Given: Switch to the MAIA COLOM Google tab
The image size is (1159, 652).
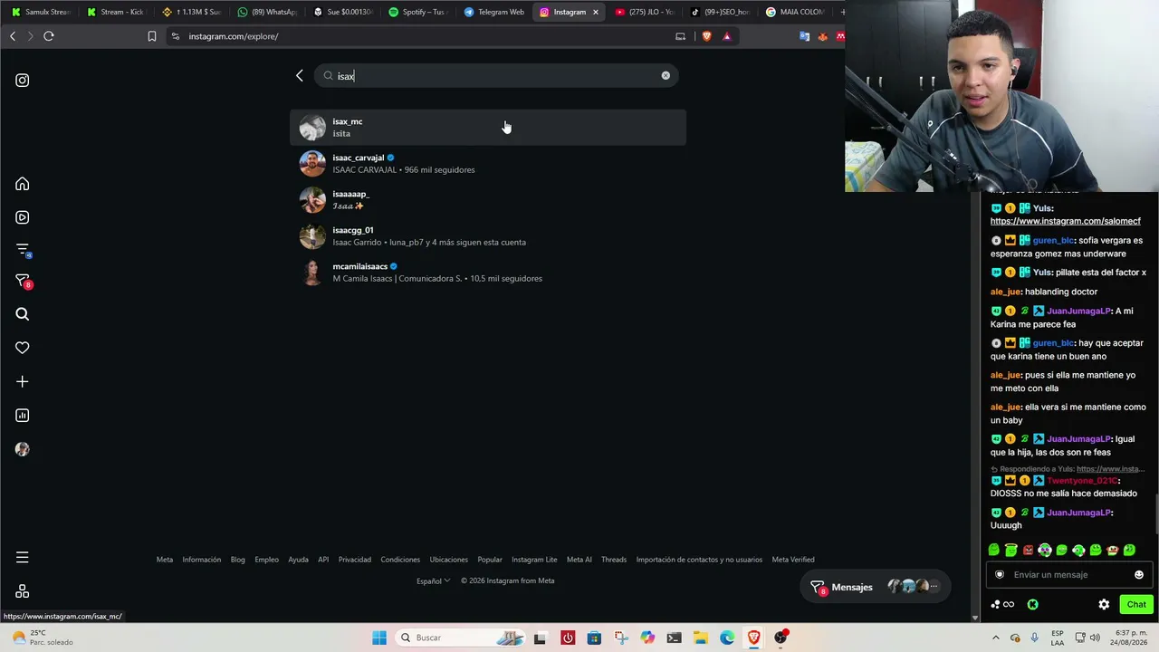Looking at the screenshot, I should tap(795, 12).
